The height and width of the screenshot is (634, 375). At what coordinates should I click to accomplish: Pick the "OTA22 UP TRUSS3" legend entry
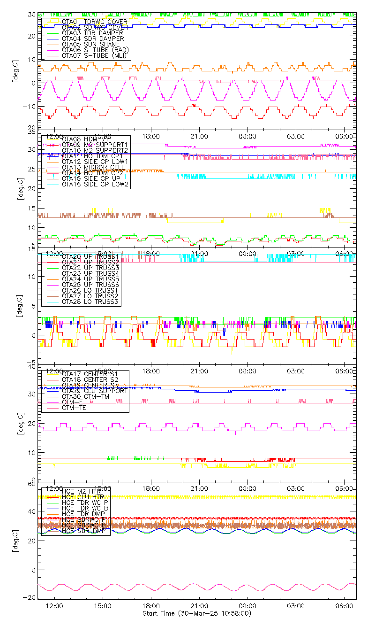[x=91, y=268]
